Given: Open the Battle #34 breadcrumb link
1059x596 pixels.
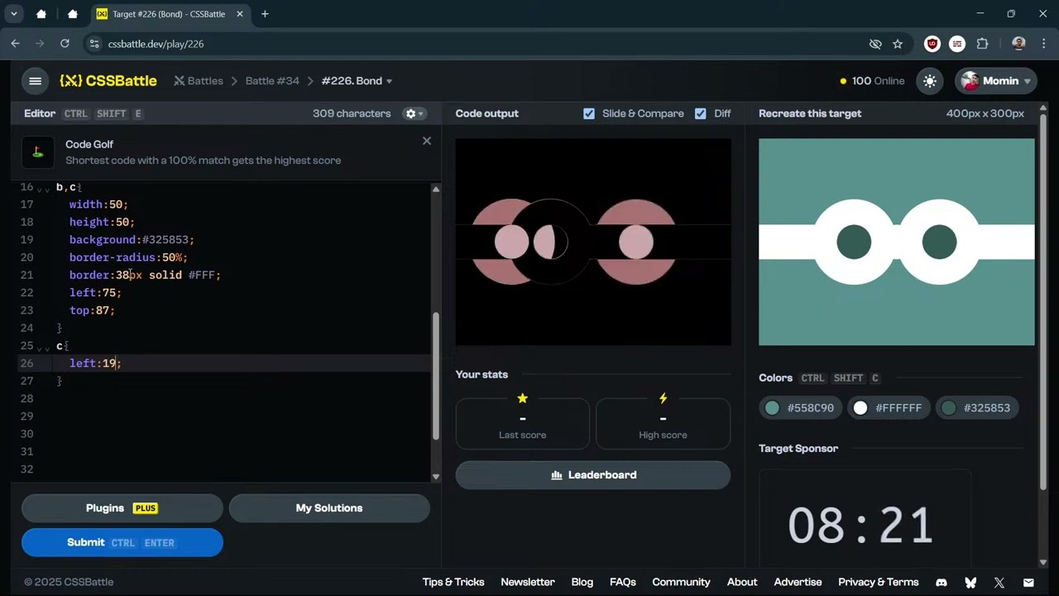Looking at the screenshot, I should (x=272, y=81).
